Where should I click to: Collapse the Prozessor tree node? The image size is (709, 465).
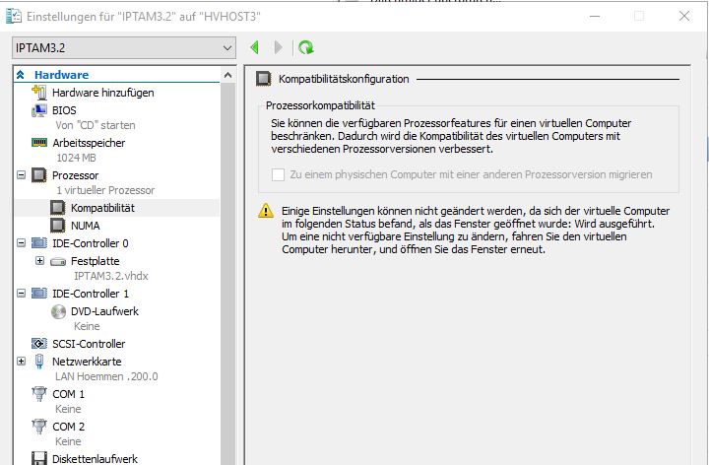22,175
